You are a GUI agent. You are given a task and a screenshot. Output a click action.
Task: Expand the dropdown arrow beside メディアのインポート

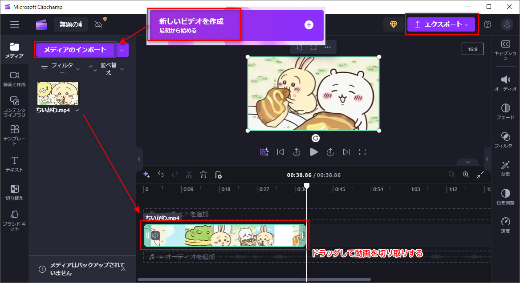coord(122,50)
